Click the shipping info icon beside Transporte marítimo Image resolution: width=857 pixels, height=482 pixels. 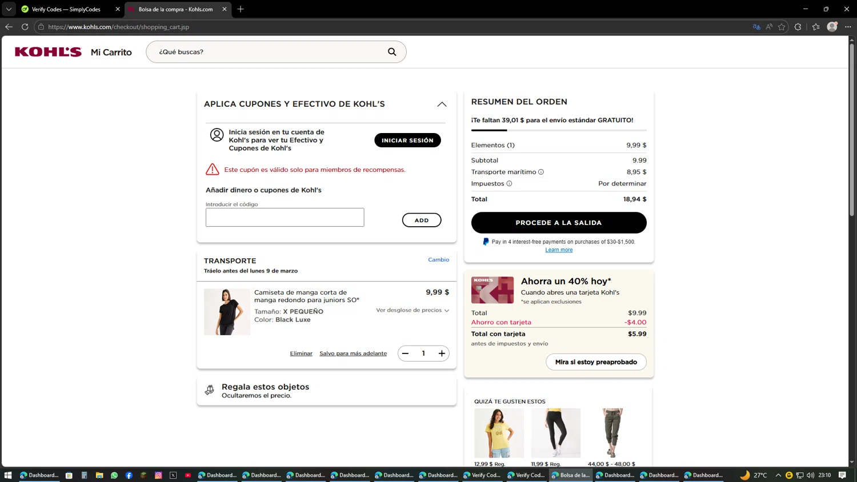point(541,172)
